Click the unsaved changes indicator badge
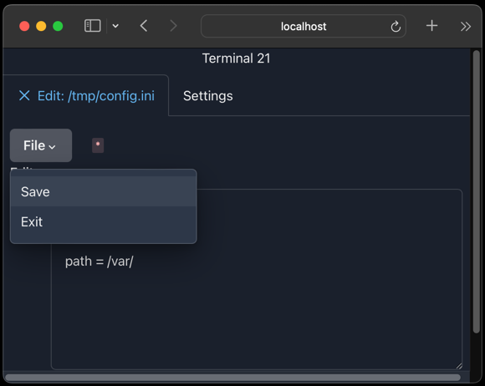The width and height of the screenshot is (485, 386). (x=98, y=145)
